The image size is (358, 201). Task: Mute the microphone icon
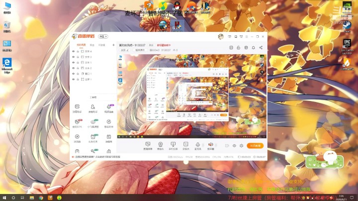(198, 145)
